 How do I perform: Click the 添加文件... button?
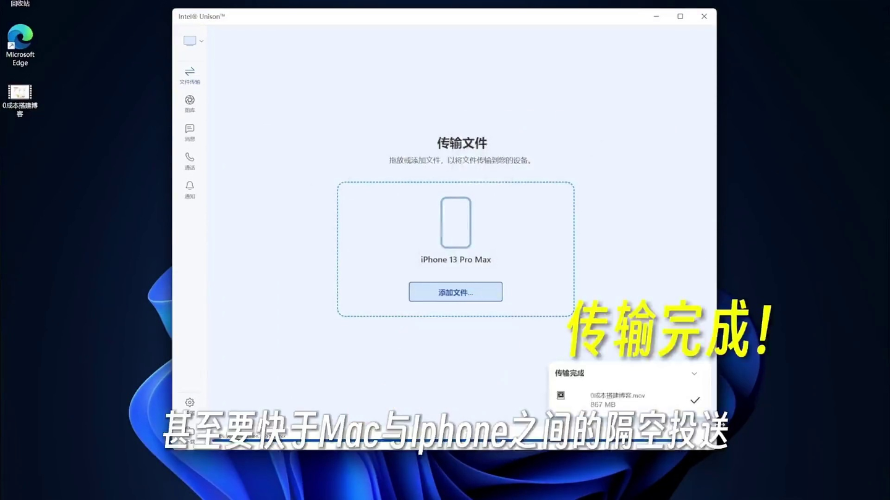pos(456,292)
